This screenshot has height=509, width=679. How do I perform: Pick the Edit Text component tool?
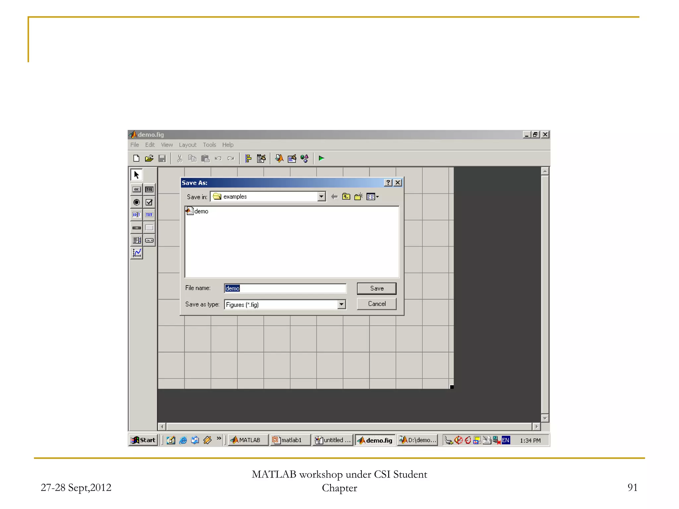136,215
